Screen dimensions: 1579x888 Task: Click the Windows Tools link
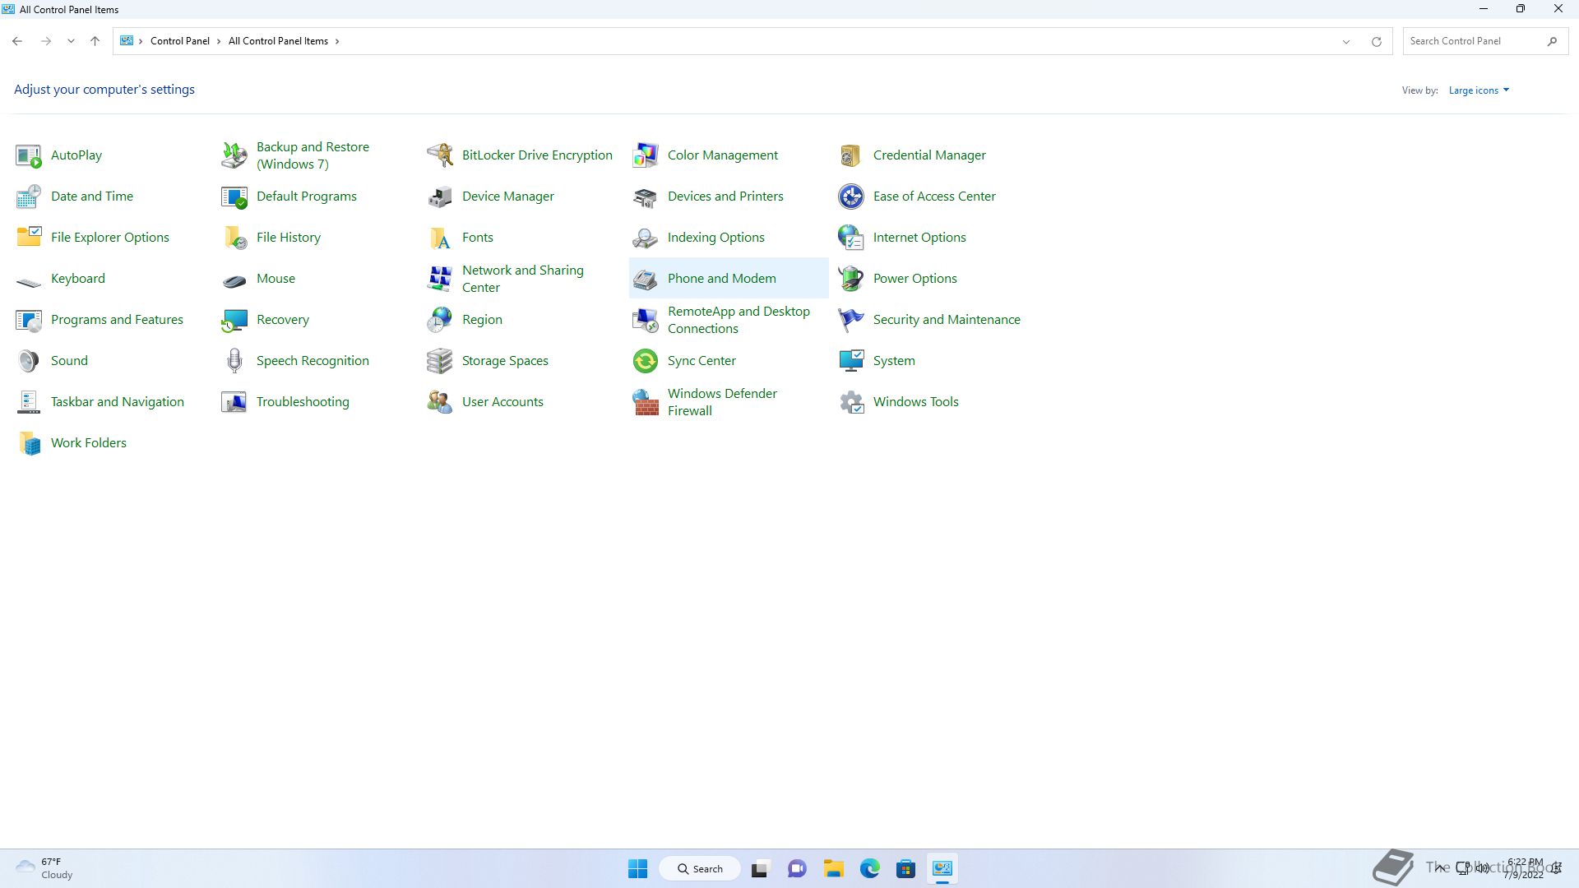click(916, 402)
